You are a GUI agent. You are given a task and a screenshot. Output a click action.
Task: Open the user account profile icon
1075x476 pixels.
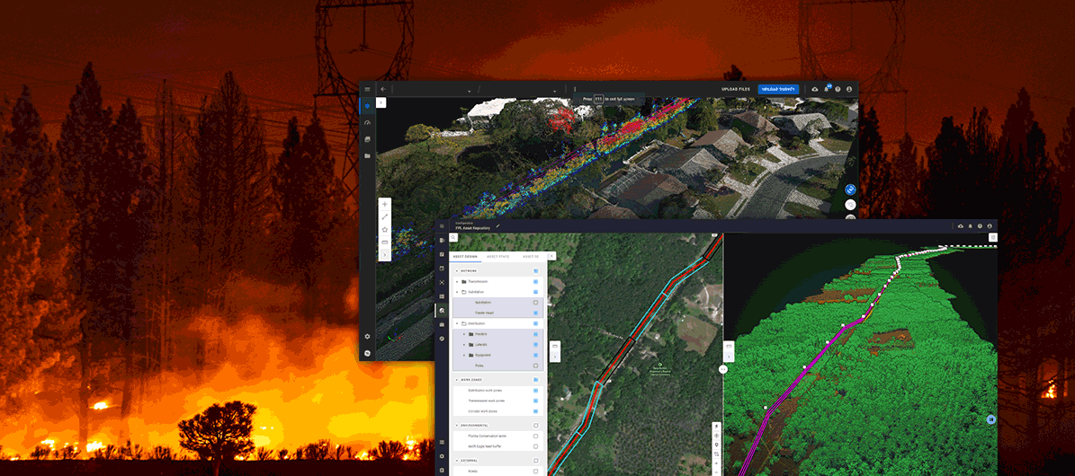pos(849,89)
